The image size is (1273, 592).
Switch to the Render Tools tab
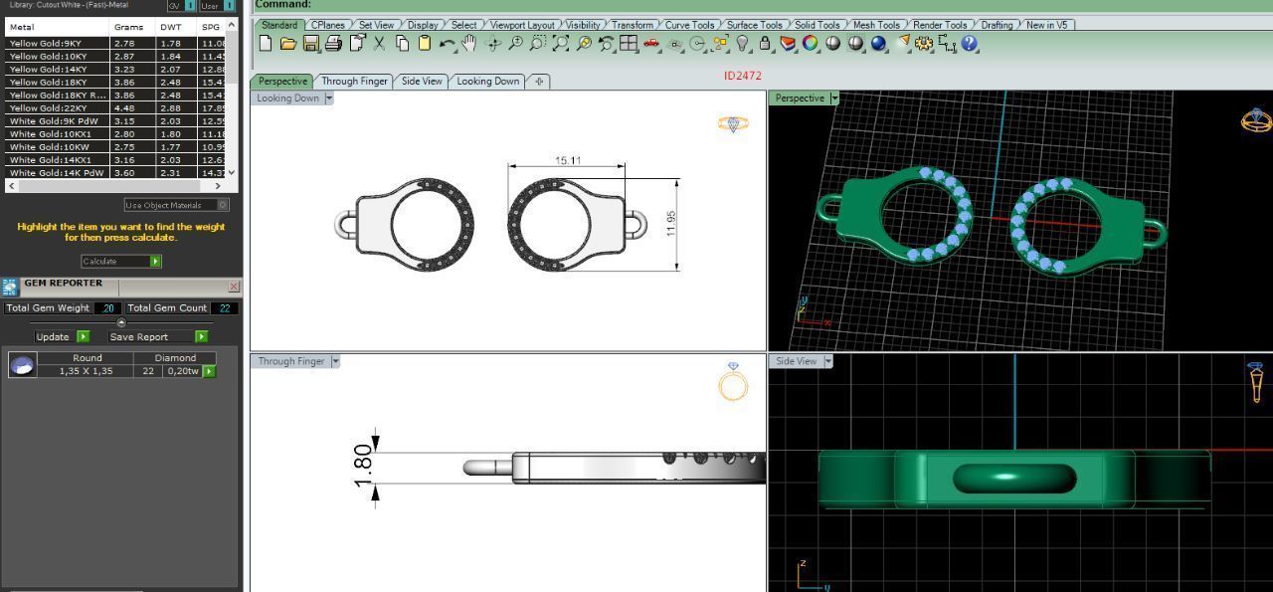click(x=940, y=25)
